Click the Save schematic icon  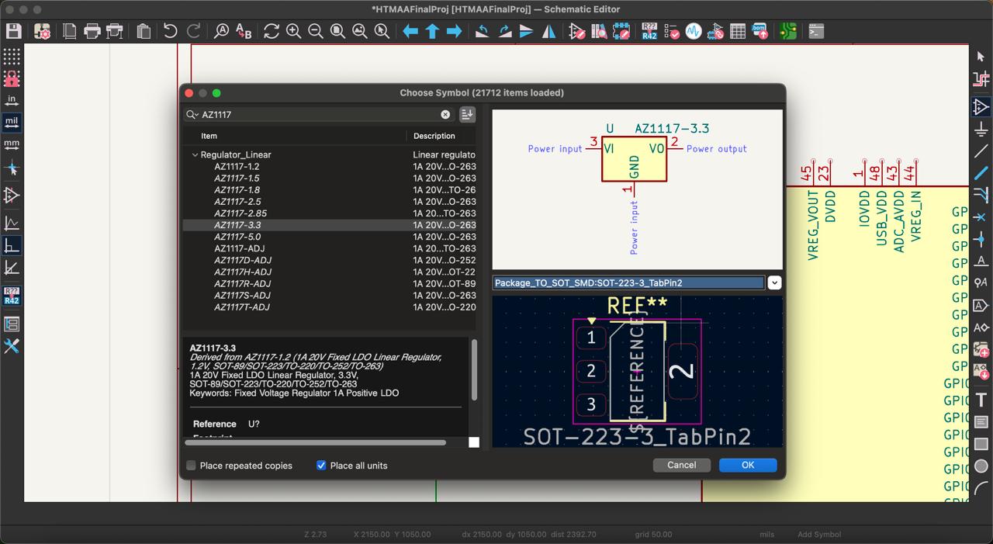pyautogui.click(x=13, y=31)
